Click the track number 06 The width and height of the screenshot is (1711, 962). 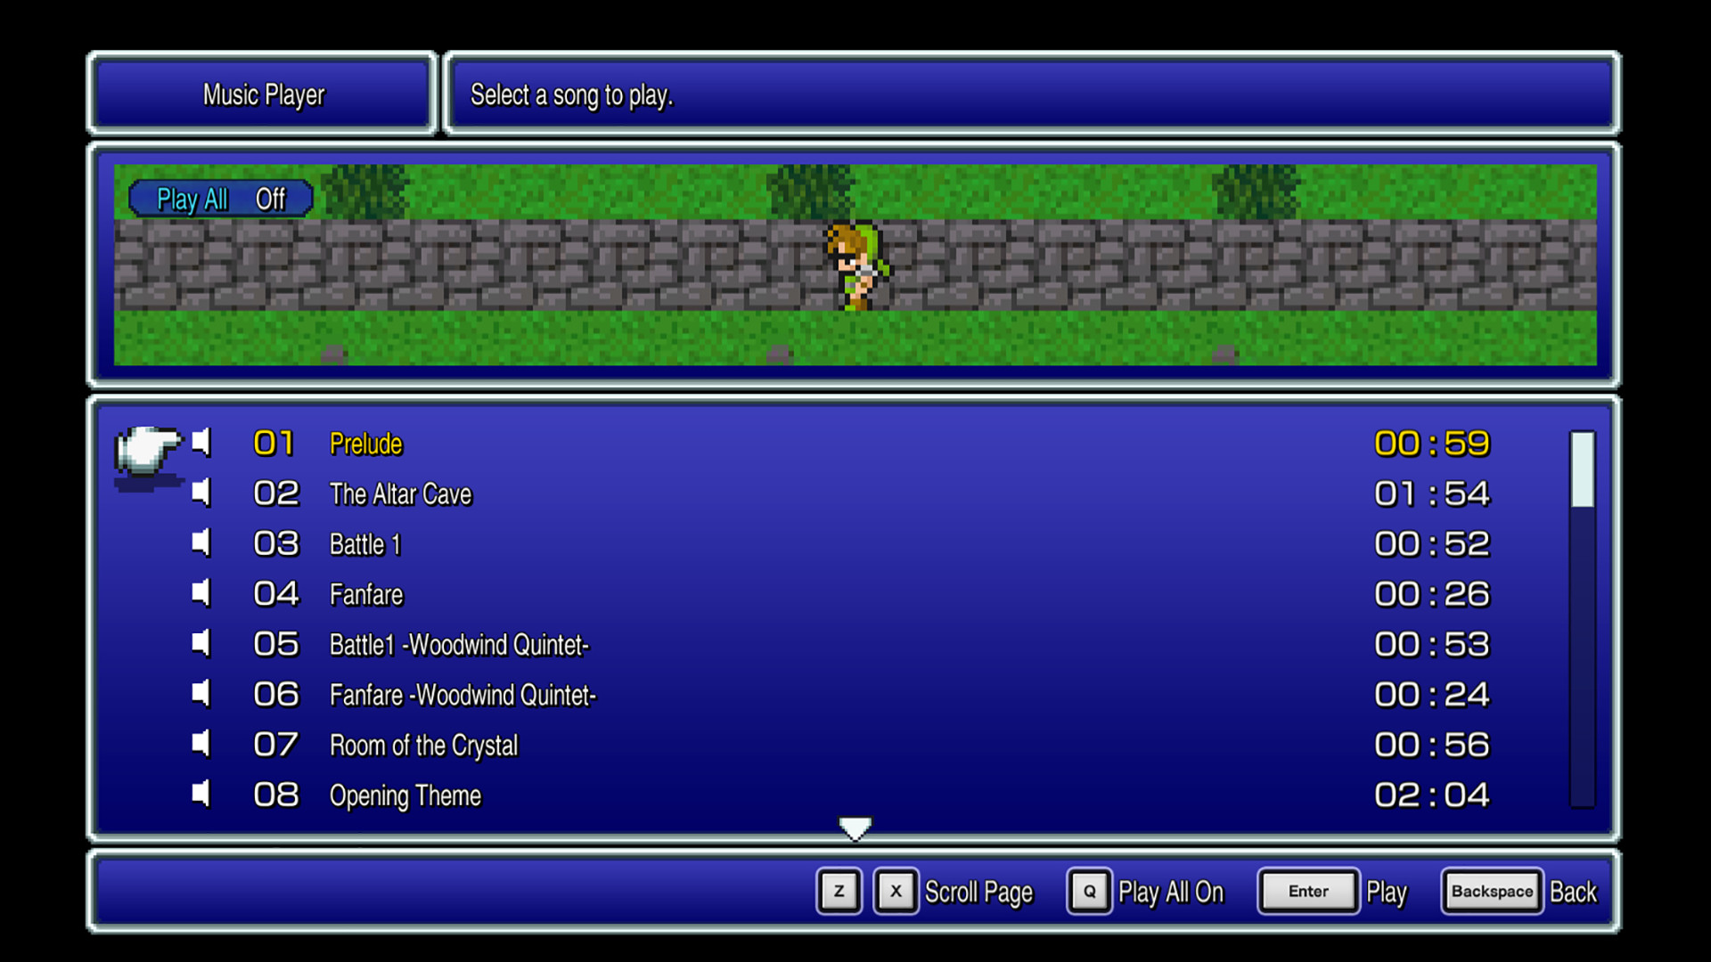tap(276, 694)
